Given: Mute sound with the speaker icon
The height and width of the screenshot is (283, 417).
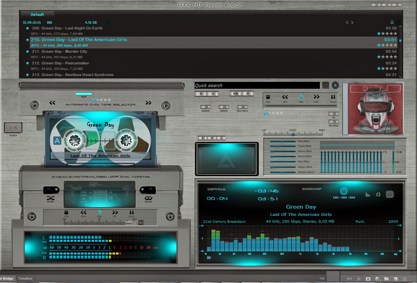Looking at the screenshot, I should click(x=141, y=223).
